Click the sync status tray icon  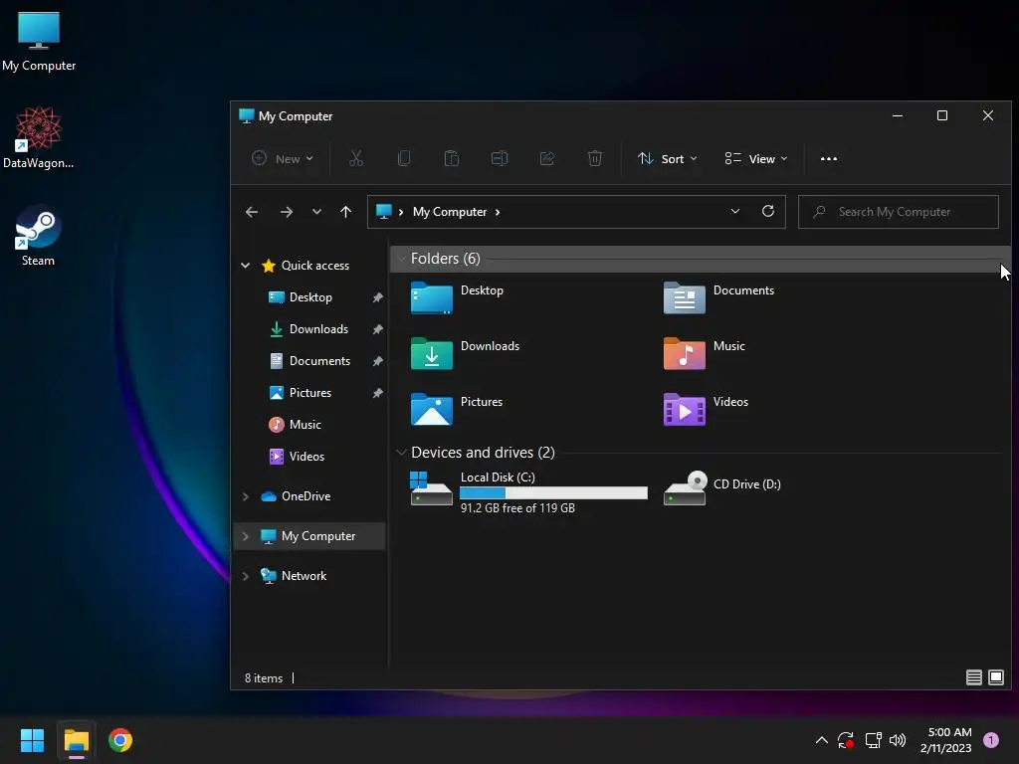[x=846, y=740]
